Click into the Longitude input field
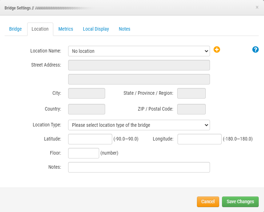The width and height of the screenshot is (264, 212). 199,139
